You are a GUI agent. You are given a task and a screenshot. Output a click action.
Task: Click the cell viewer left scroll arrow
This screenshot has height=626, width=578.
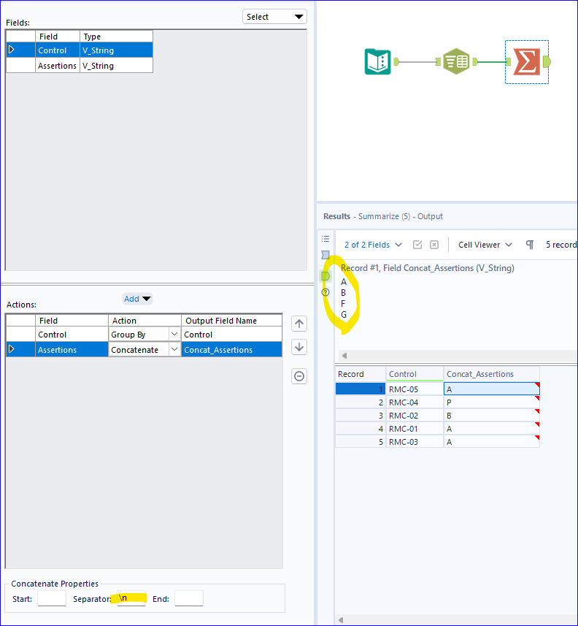click(344, 355)
